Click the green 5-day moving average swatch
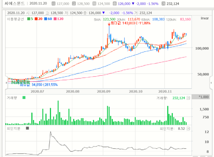This screenshot has height=157, width=214. point(29,19)
